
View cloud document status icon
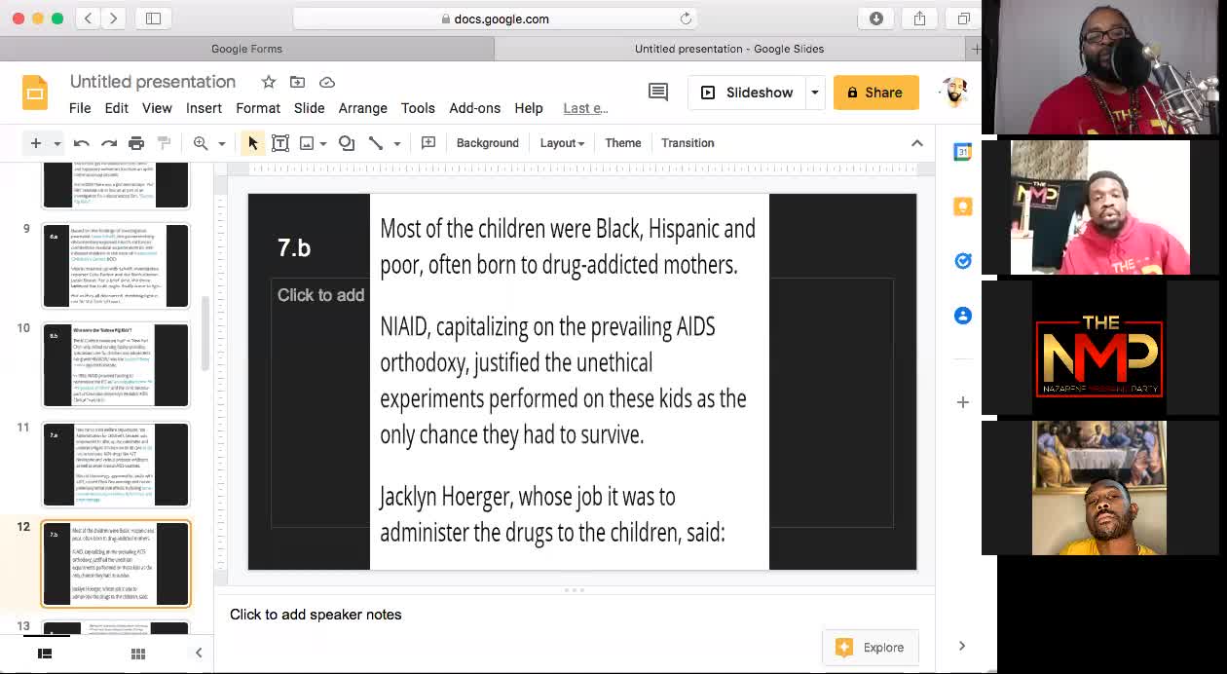click(327, 82)
